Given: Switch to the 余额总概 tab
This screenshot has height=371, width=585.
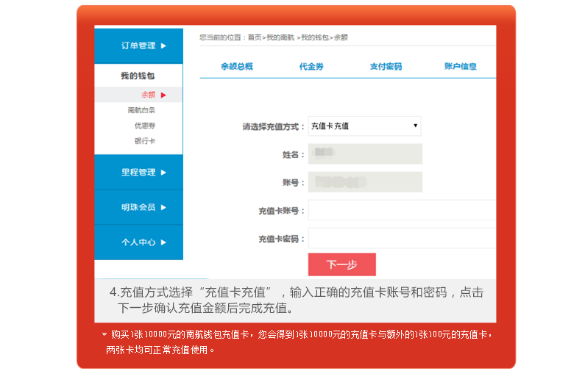Looking at the screenshot, I should [236, 66].
